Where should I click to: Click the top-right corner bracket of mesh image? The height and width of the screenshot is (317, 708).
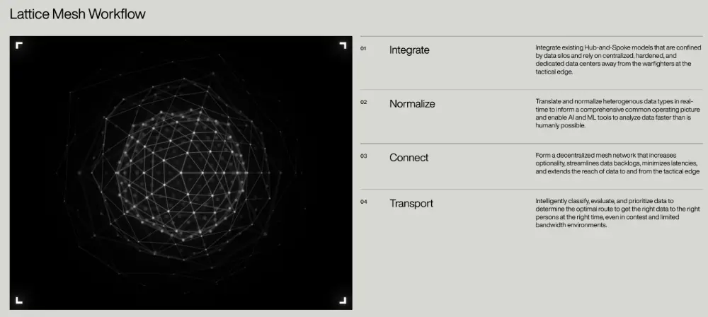point(343,45)
